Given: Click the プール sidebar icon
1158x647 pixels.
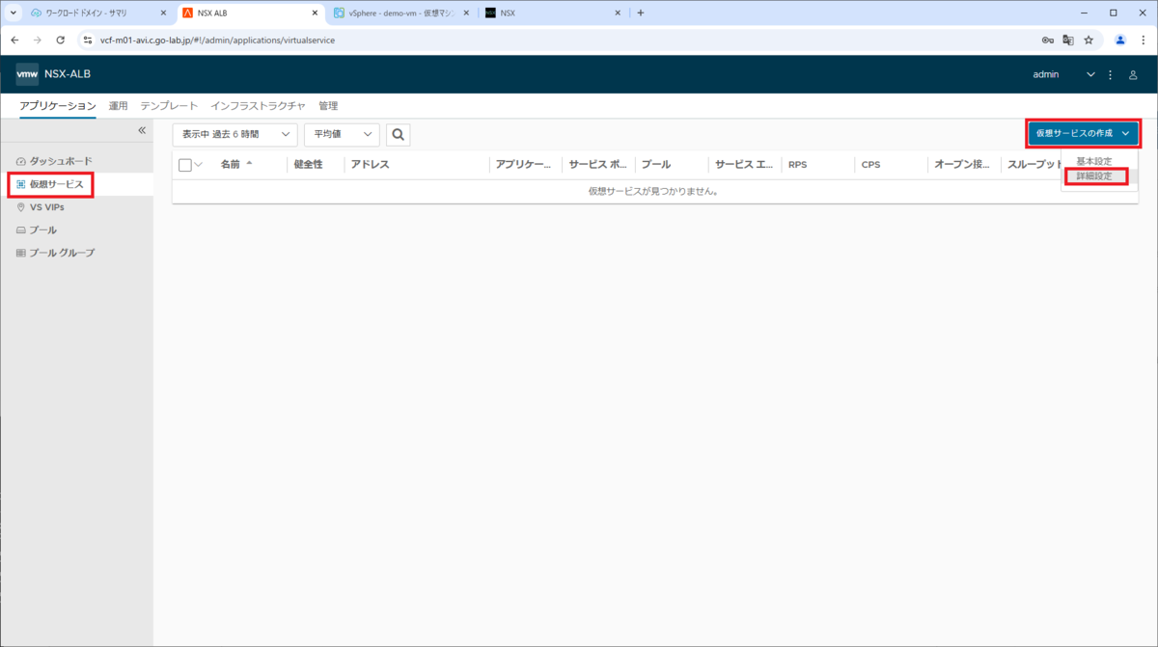Looking at the screenshot, I should (21, 230).
